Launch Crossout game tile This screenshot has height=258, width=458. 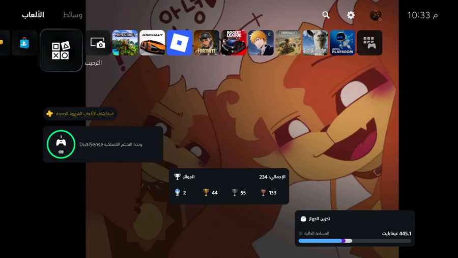coord(288,43)
